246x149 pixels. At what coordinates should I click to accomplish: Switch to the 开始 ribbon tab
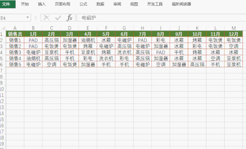[25, 4]
